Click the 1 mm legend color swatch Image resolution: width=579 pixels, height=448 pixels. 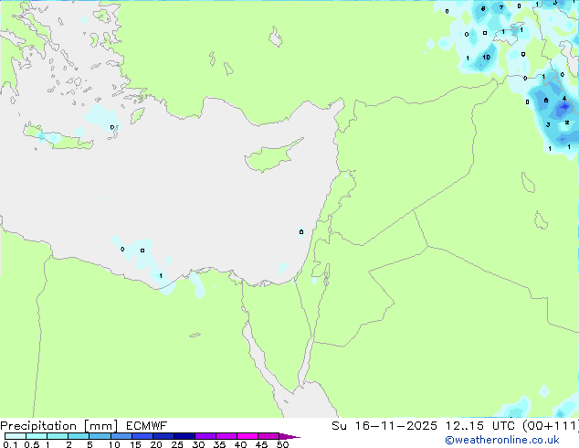coord(58,436)
